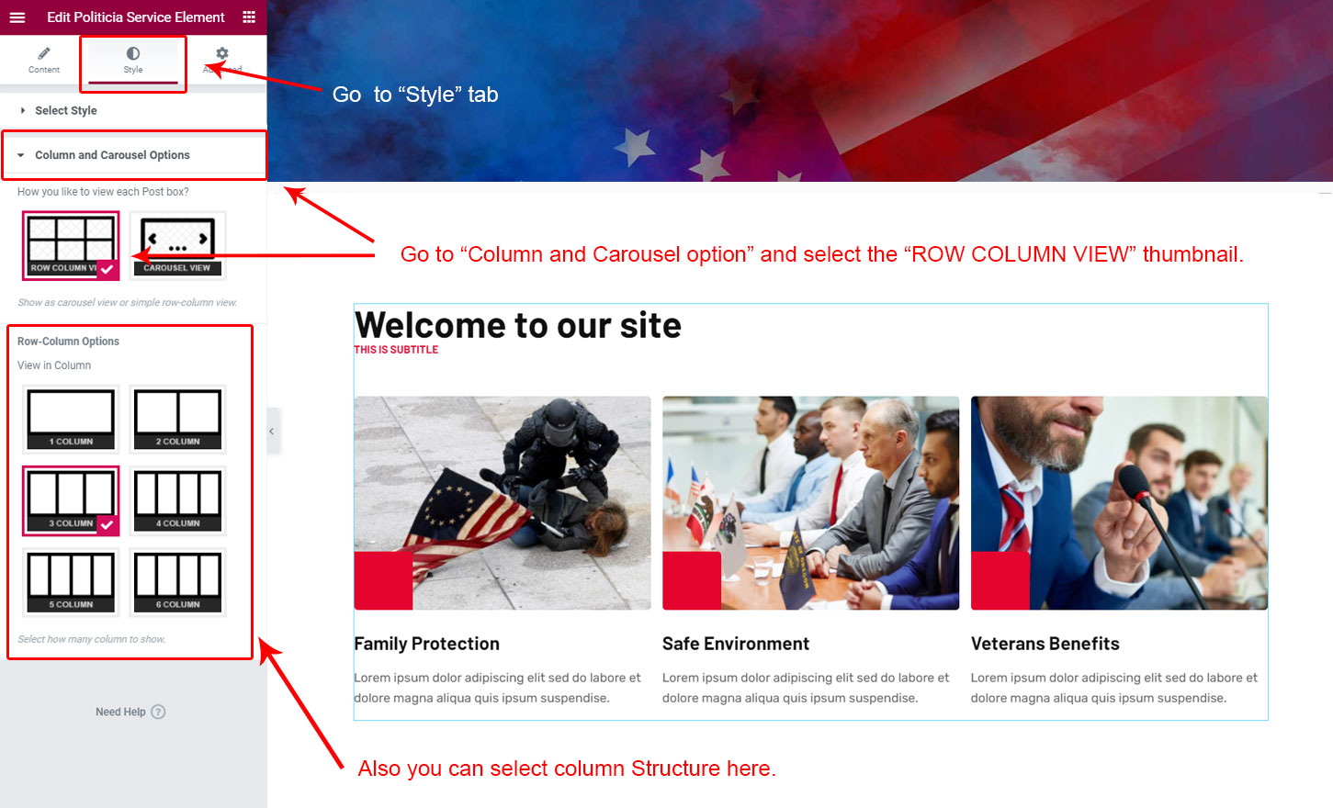
Task: Open the Family Protection service title
Action: click(427, 644)
